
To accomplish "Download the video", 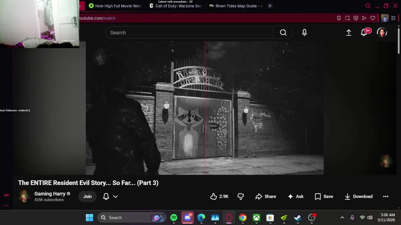I will pyautogui.click(x=359, y=196).
